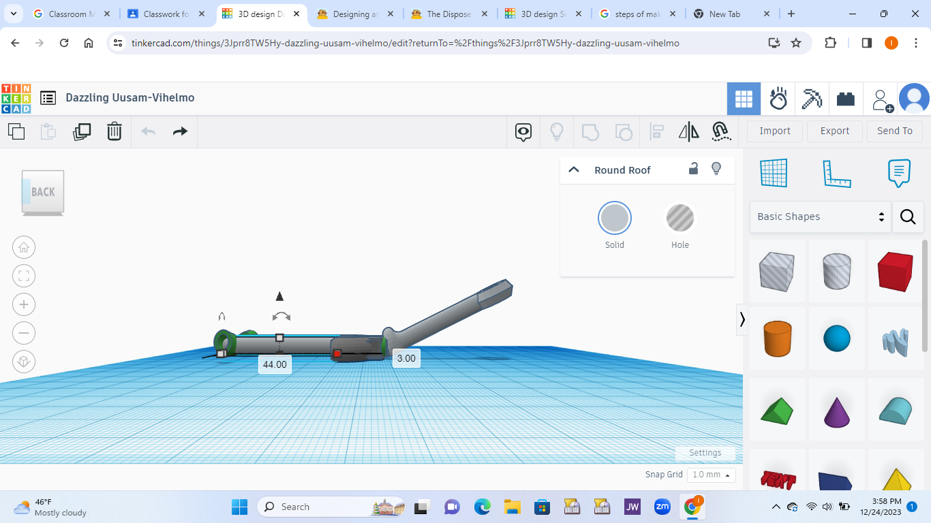Open the Blocks pickaxe mode
Viewport: 931px width, 523px height.
coord(812,99)
